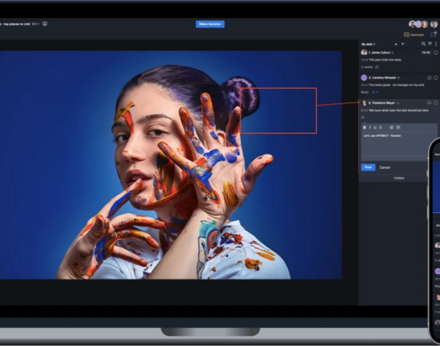Open the rightmost user avatar at top

click(434, 24)
